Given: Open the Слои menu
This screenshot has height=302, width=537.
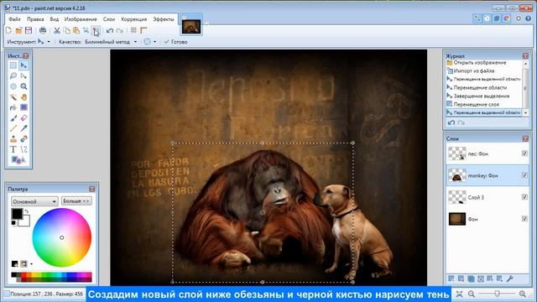Looking at the screenshot, I should click(109, 19).
